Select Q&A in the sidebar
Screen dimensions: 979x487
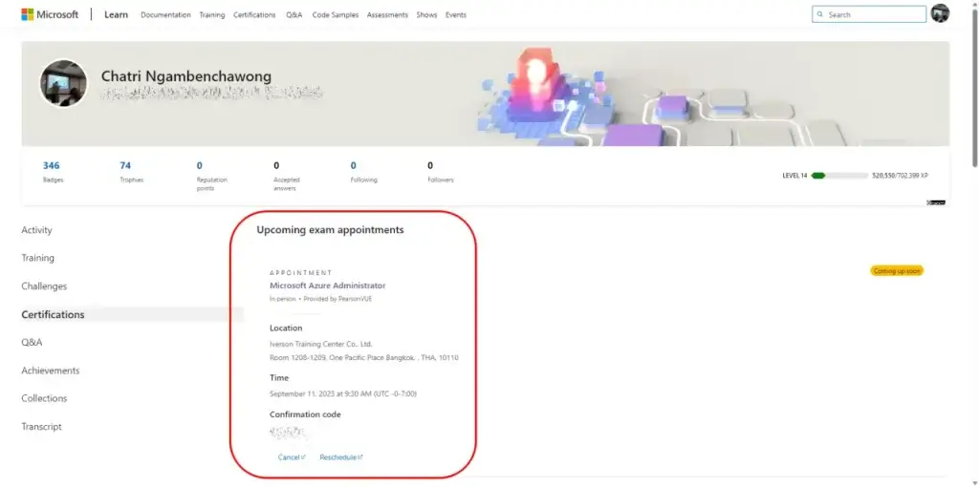(32, 343)
